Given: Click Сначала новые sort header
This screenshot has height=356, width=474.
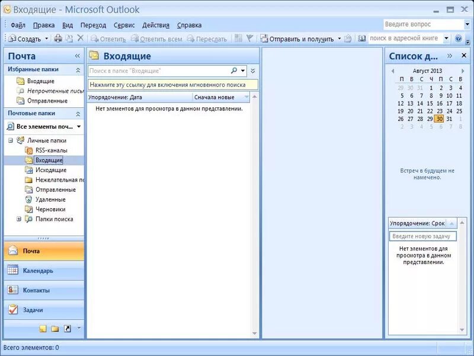Looking at the screenshot, I should (x=221, y=97).
